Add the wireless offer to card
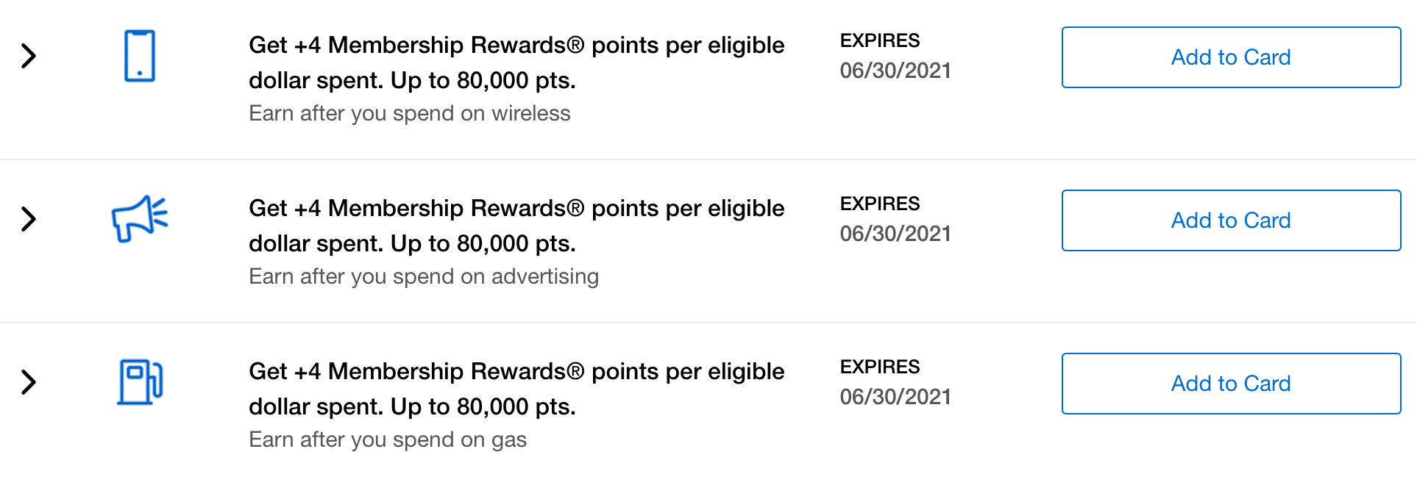This screenshot has height=485, width=1417. pyautogui.click(x=1231, y=57)
